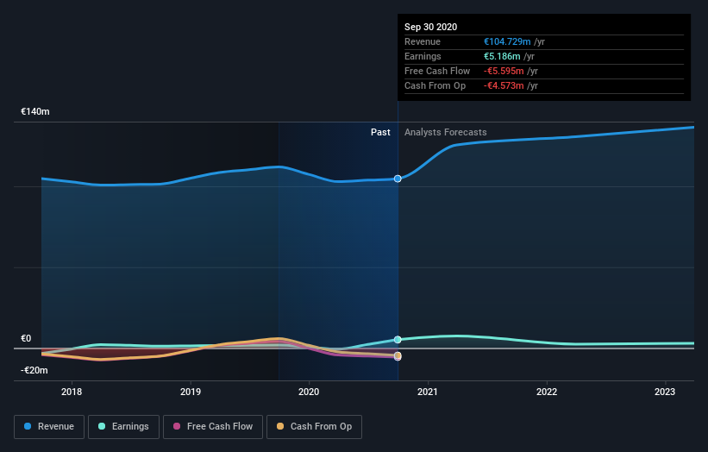
Task: Click the -€20m y-axis label
Action: (34, 370)
